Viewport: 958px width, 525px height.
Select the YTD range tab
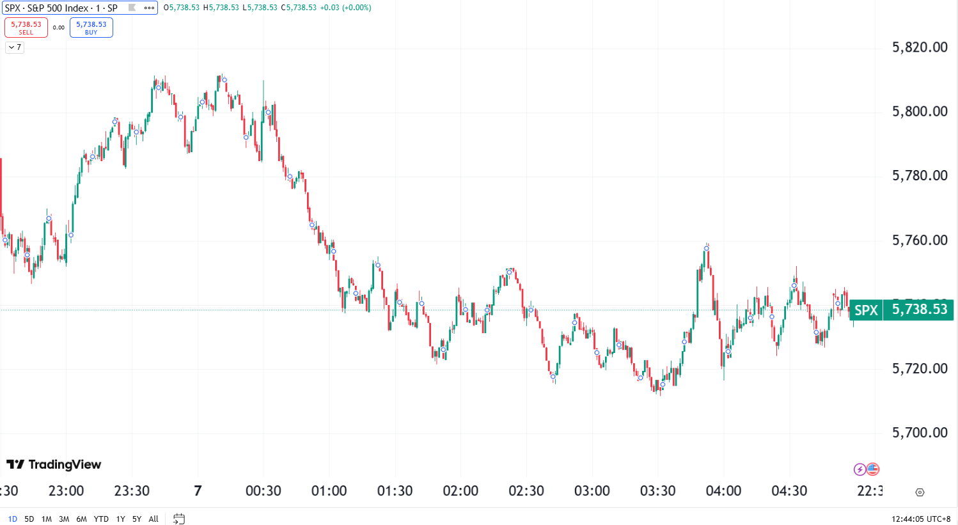point(101,519)
